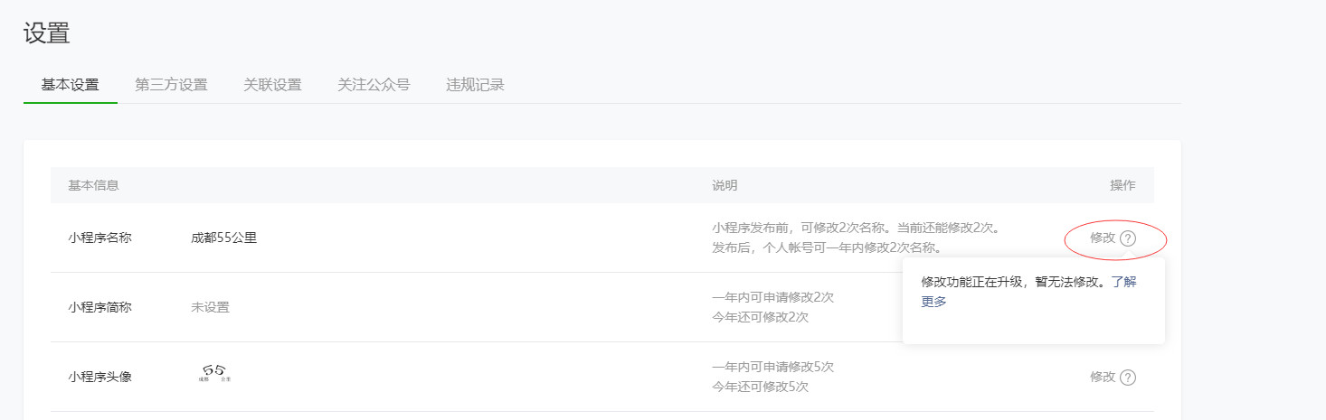Click 修改 in the 小程序头像 row
1326x420 pixels.
point(1103,378)
